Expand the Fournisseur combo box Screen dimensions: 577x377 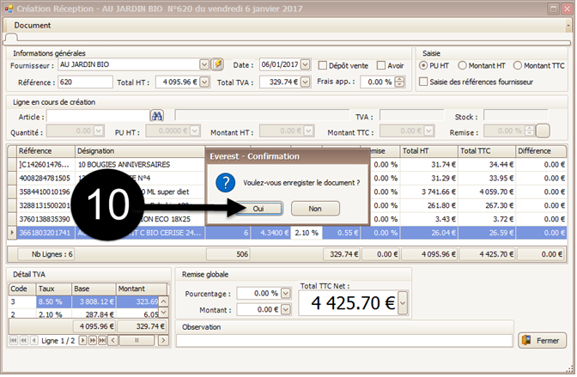pos(204,64)
